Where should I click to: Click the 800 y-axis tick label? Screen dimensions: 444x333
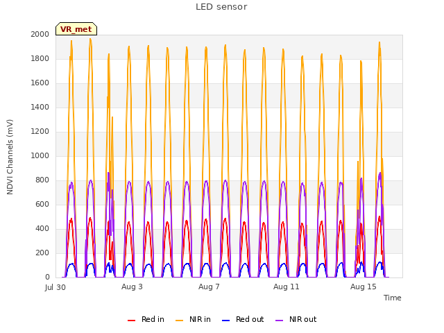coord(42,180)
